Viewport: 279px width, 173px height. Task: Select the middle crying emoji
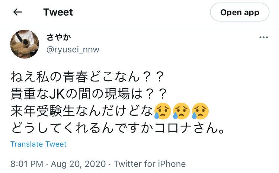pos(181,111)
